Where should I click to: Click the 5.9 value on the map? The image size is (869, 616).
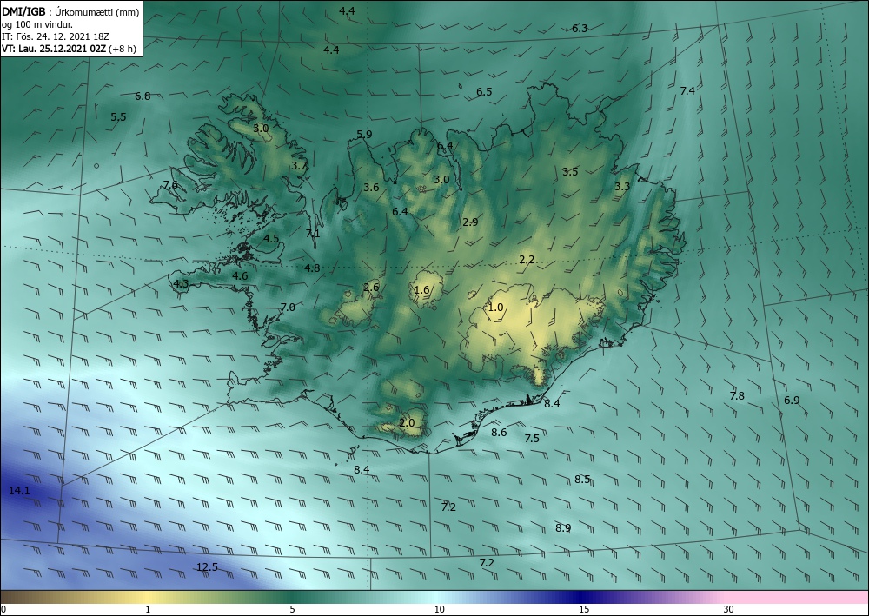[x=365, y=134]
